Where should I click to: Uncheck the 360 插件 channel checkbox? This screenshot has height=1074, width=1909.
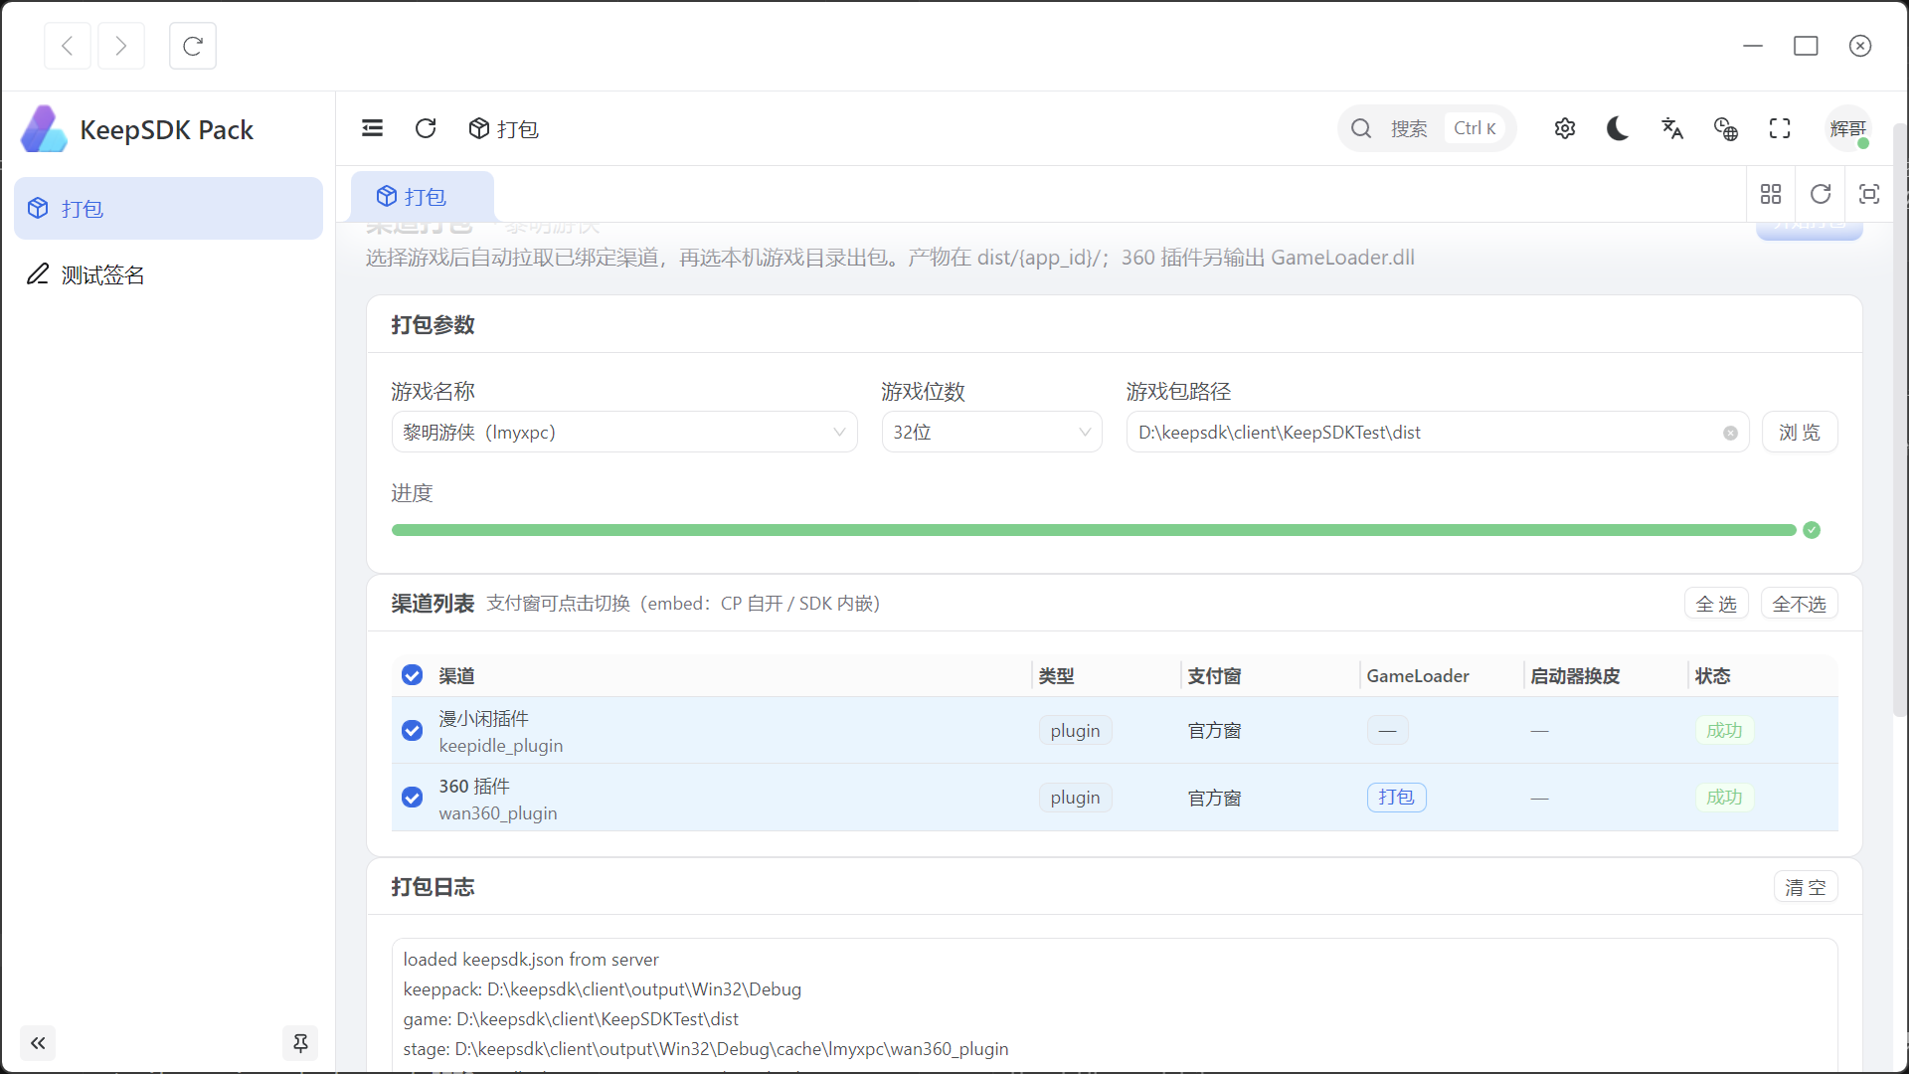coord(412,798)
